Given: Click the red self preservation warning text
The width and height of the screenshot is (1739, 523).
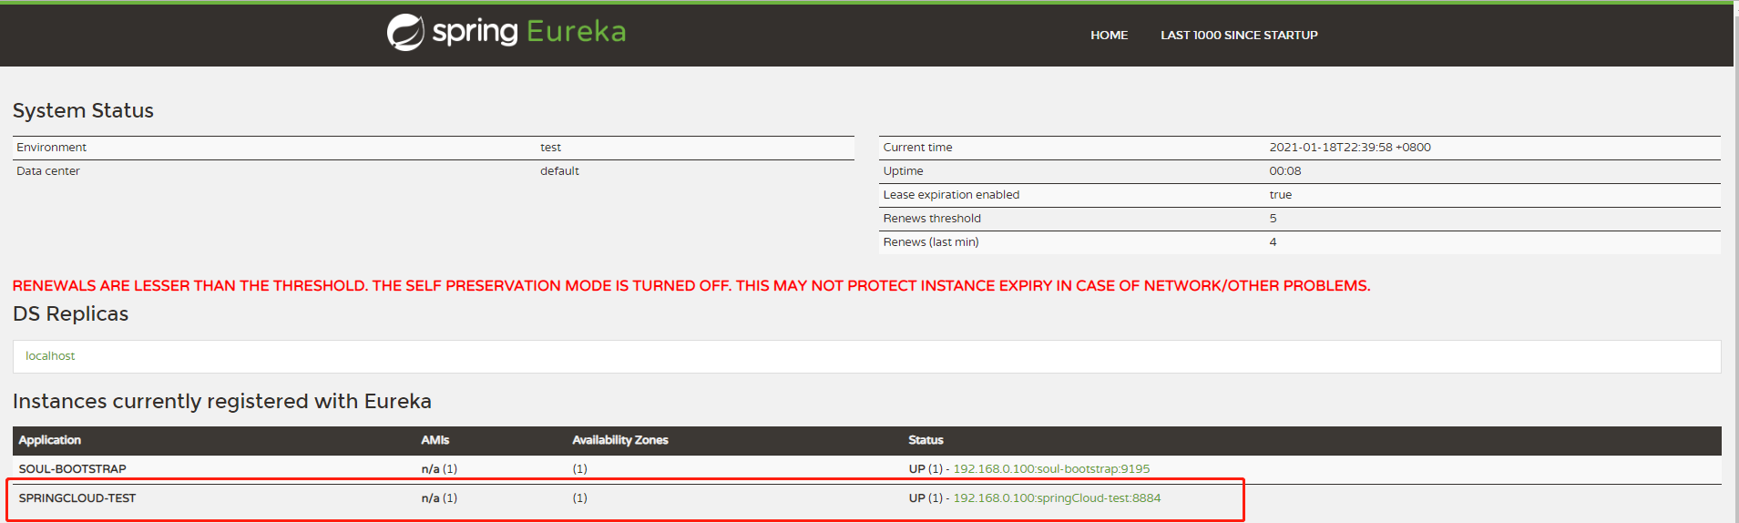Looking at the screenshot, I should click(x=691, y=286).
